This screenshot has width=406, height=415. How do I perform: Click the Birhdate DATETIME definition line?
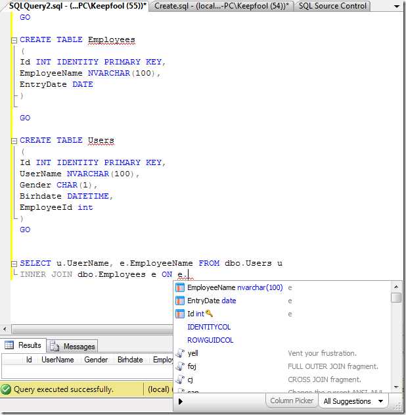point(66,196)
